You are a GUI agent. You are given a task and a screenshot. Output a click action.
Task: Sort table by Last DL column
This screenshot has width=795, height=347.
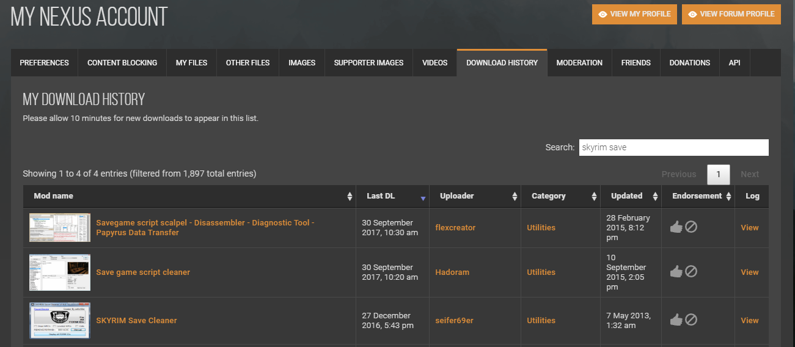393,196
